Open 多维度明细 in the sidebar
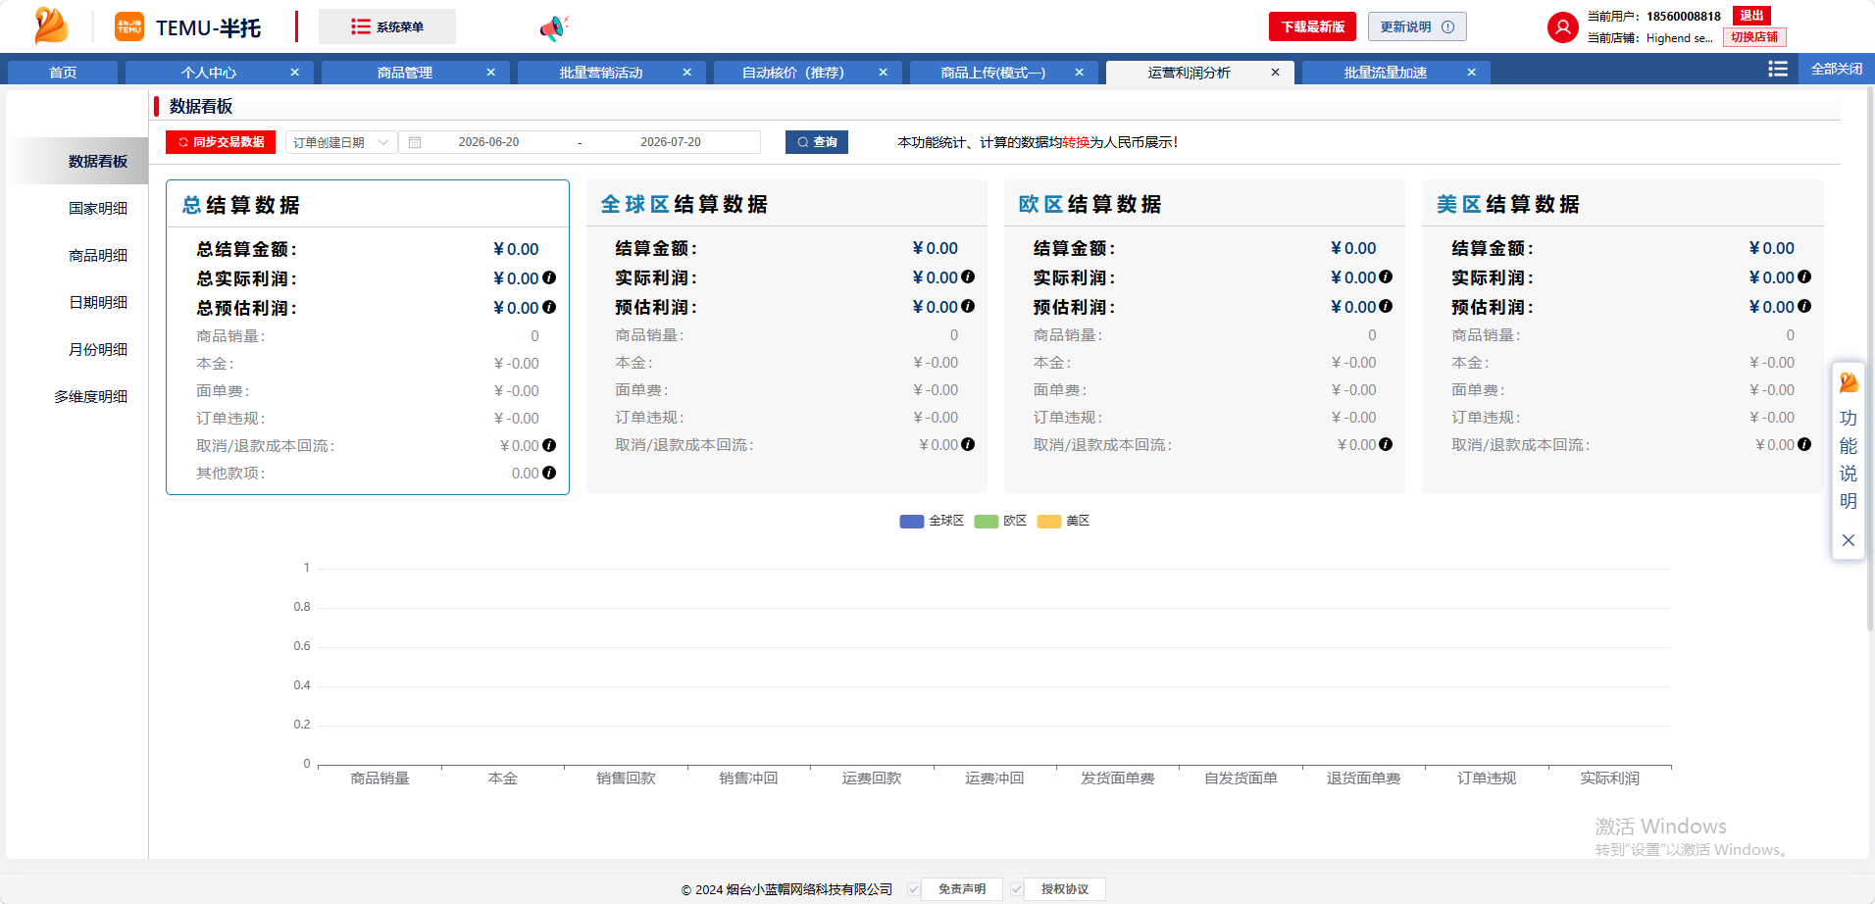 [x=91, y=396]
